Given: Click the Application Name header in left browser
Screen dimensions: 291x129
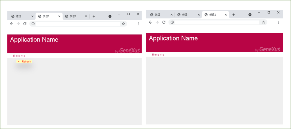Looking at the screenshot, I should (34, 39).
